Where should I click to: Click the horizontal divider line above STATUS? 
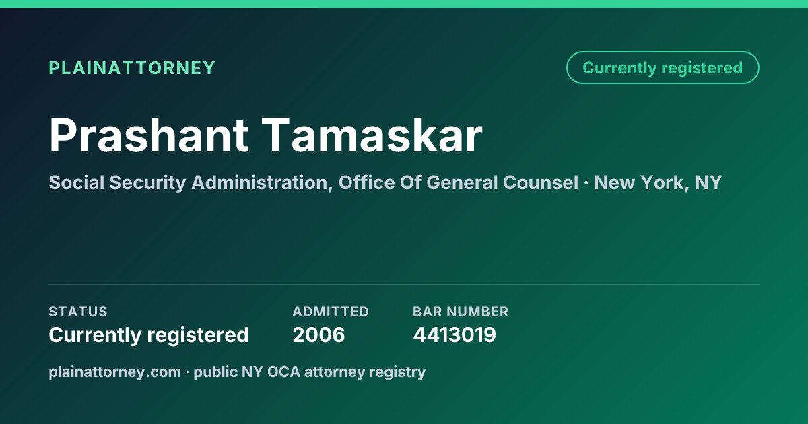tap(404, 284)
